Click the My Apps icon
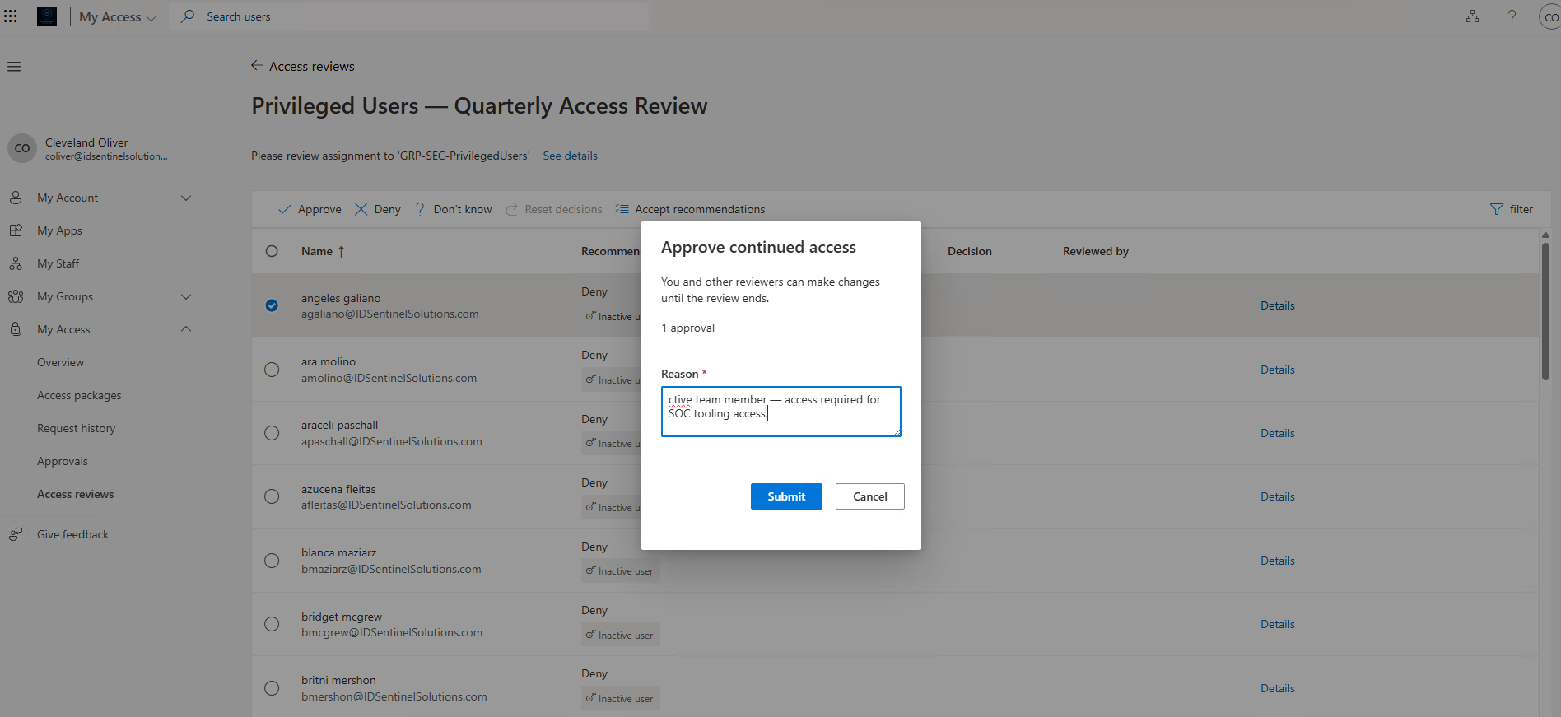The width and height of the screenshot is (1561, 717). pyautogui.click(x=16, y=230)
